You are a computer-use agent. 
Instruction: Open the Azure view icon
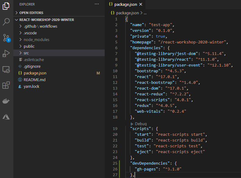[x=6, y=117]
